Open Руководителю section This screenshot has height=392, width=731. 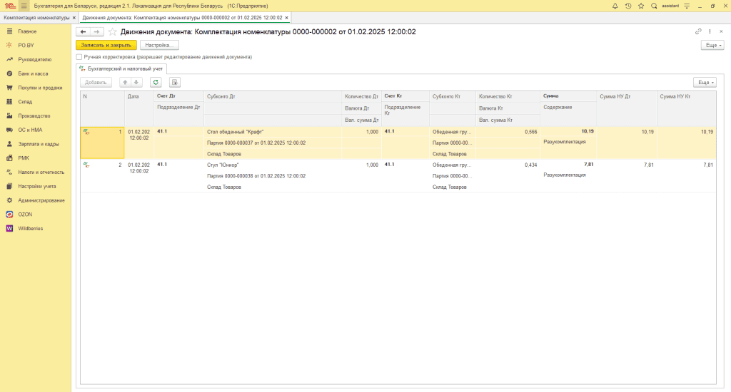pos(36,60)
